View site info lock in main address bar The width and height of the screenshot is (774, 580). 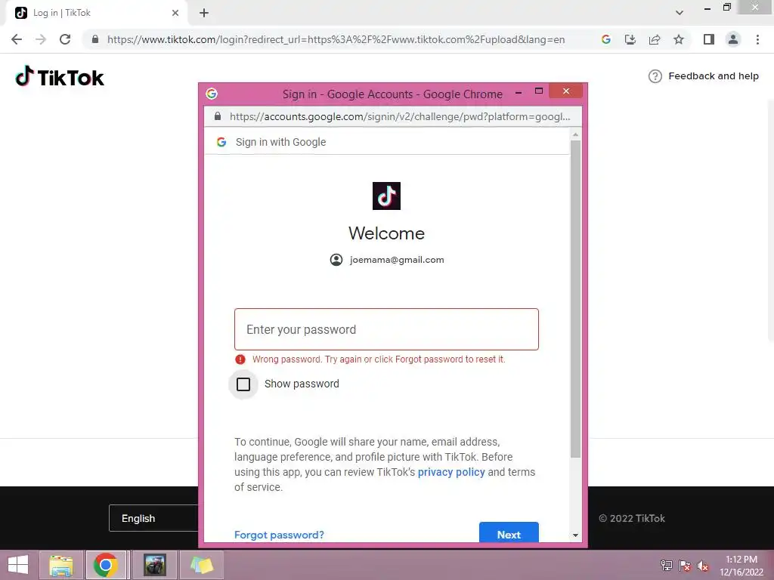pos(95,39)
